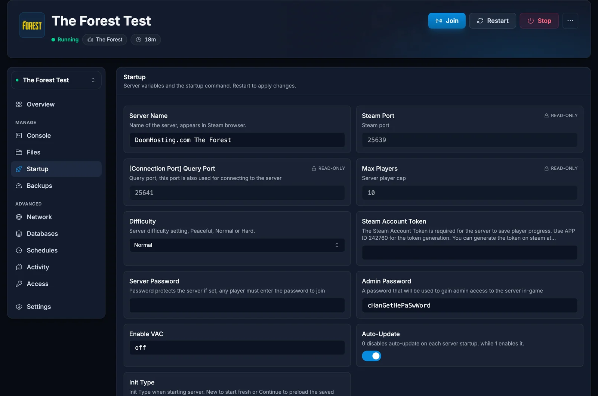The image size is (598, 396).
Task: Click the puzzle icon beside The Forest
Action: [90, 40]
